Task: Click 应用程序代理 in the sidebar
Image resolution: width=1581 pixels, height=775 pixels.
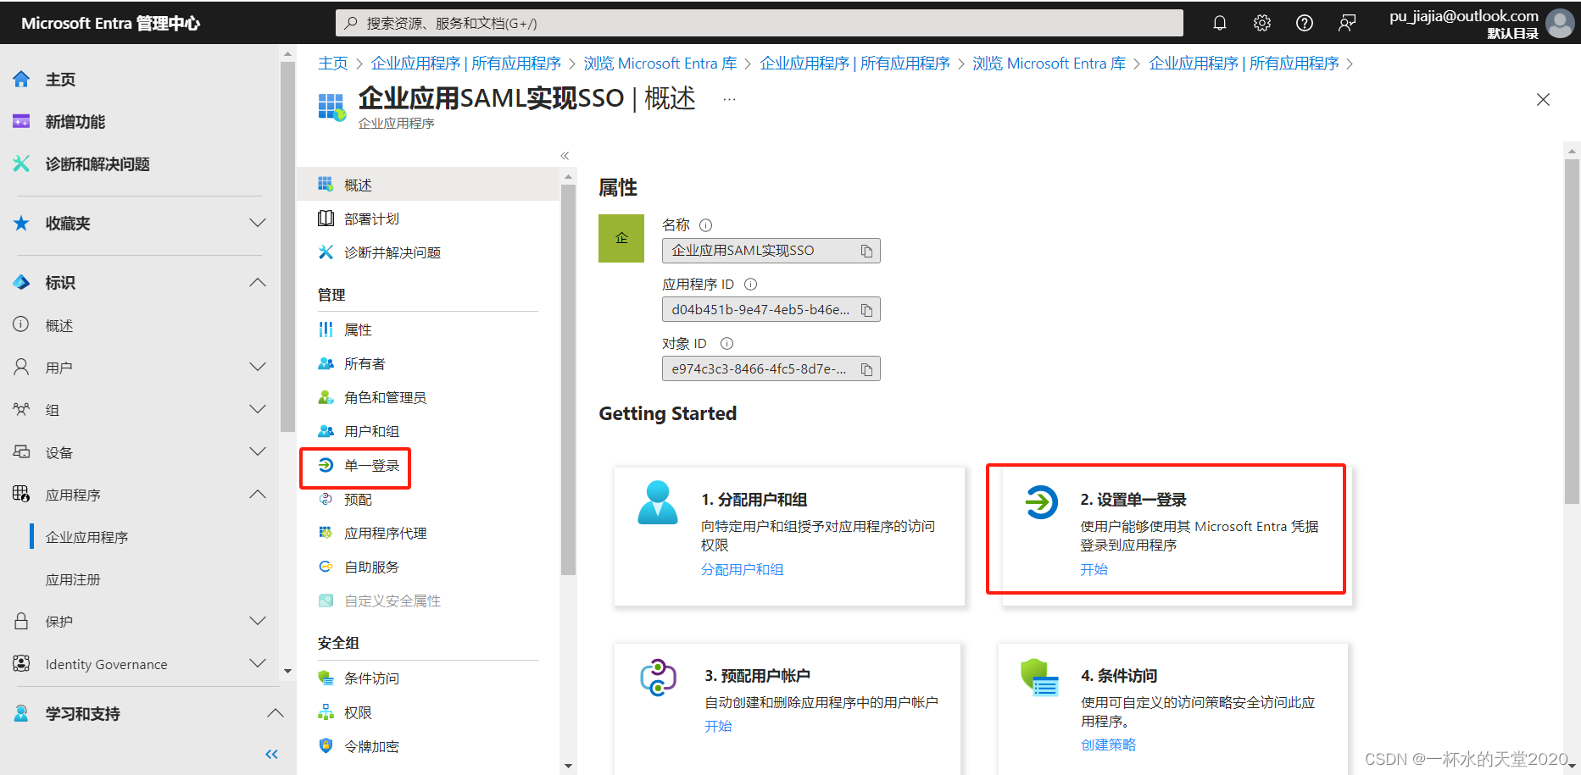Action: [386, 532]
